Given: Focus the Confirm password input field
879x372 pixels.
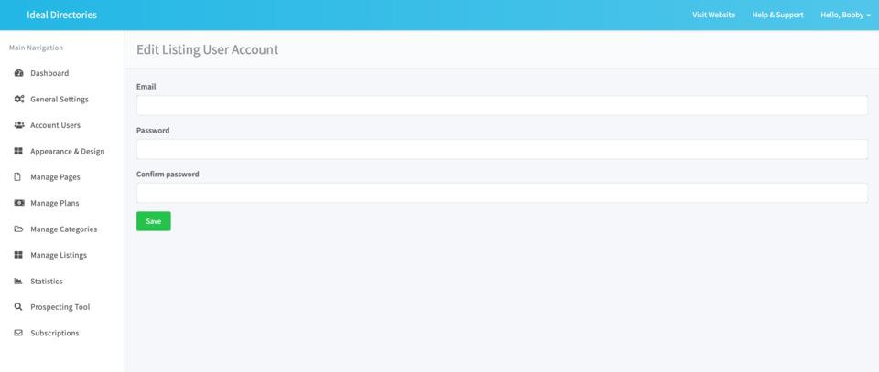Looking at the screenshot, I should (x=502, y=193).
